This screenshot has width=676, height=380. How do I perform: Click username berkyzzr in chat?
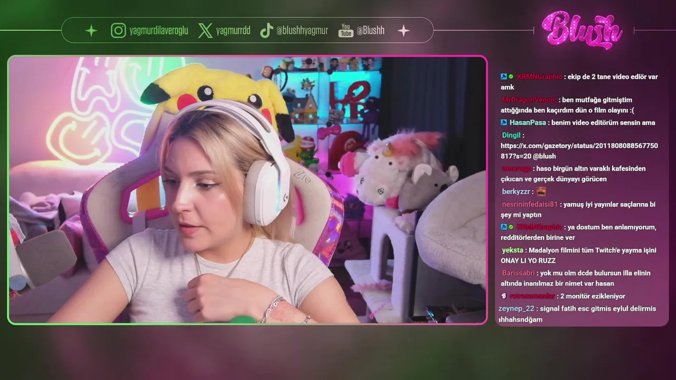[516, 192]
